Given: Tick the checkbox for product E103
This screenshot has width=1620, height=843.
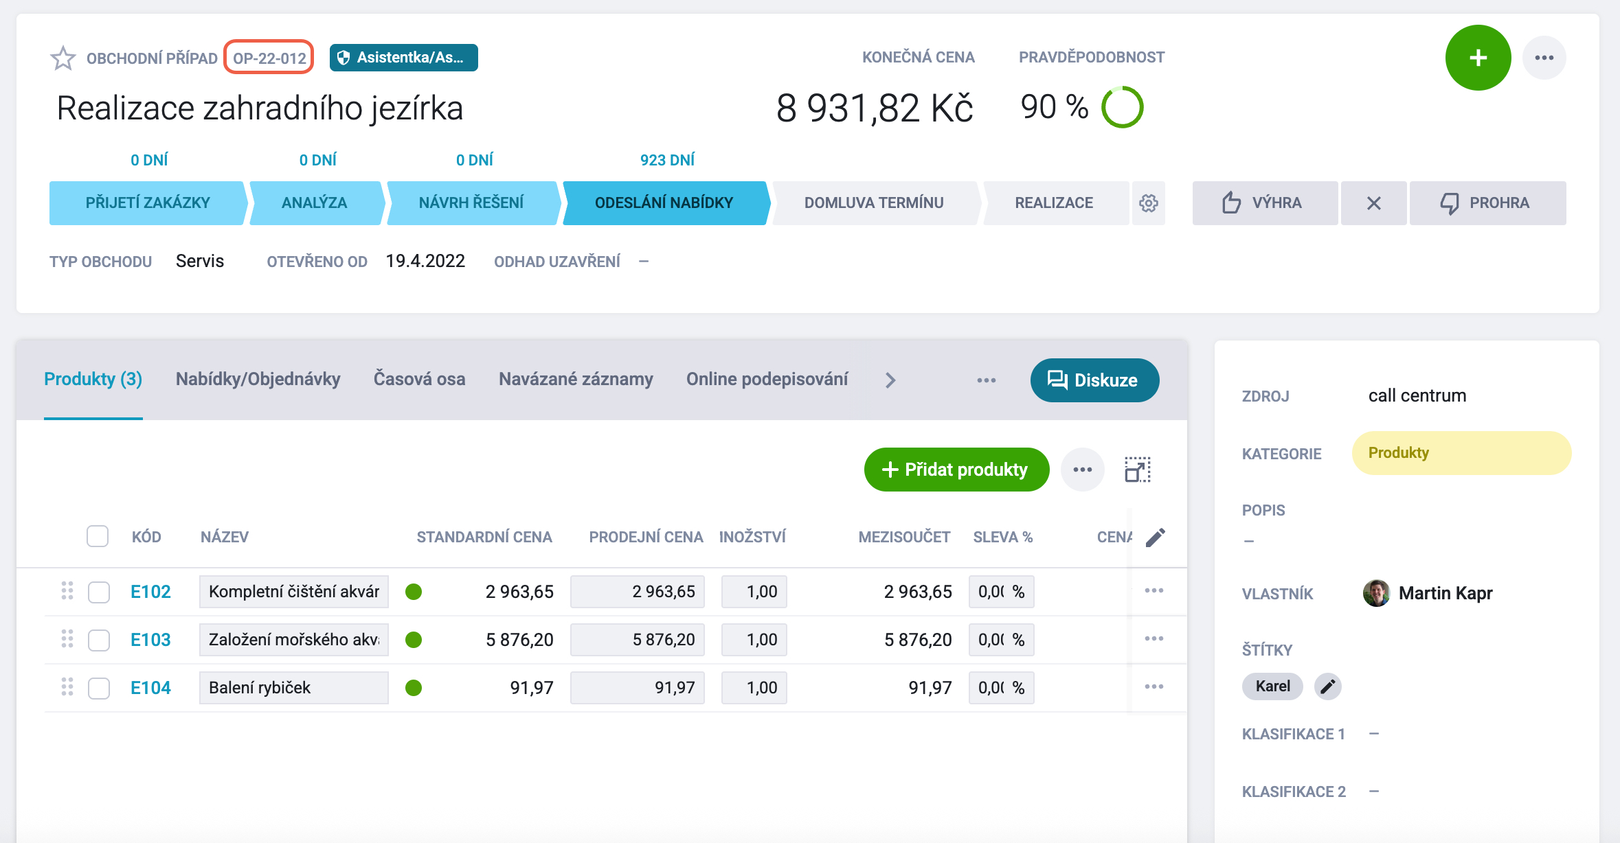Looking at the screenshot, I should click(x=99, y=640).
